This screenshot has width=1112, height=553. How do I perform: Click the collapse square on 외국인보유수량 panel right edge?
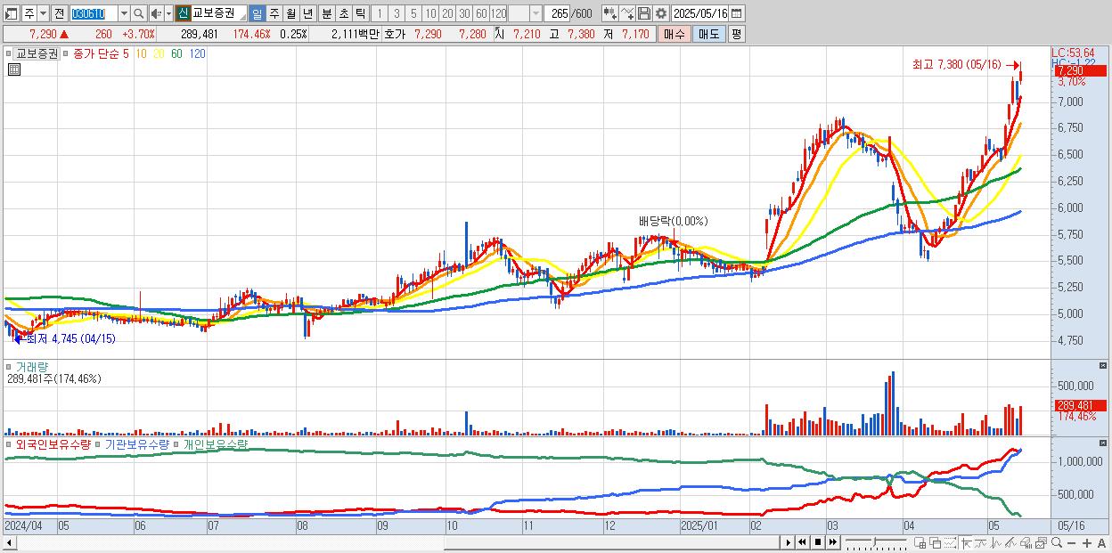tap(1104, 443)
